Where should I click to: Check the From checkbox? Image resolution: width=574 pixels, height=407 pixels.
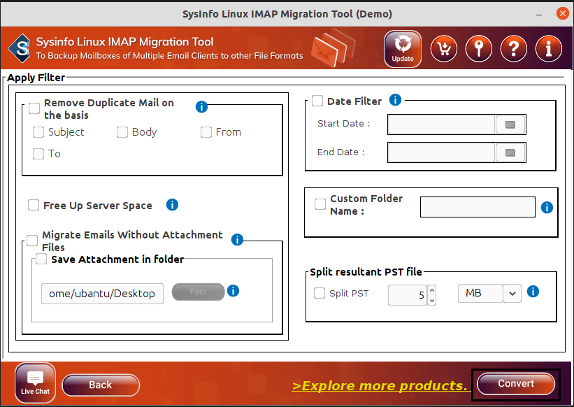(206, 132)
